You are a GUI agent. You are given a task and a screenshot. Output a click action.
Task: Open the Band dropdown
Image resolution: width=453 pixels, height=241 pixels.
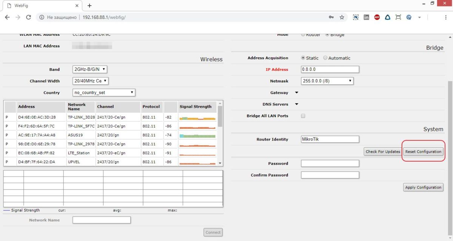tap(90, 69)
